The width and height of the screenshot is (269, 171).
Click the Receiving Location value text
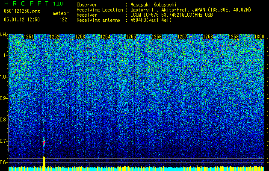pos(191,10)
